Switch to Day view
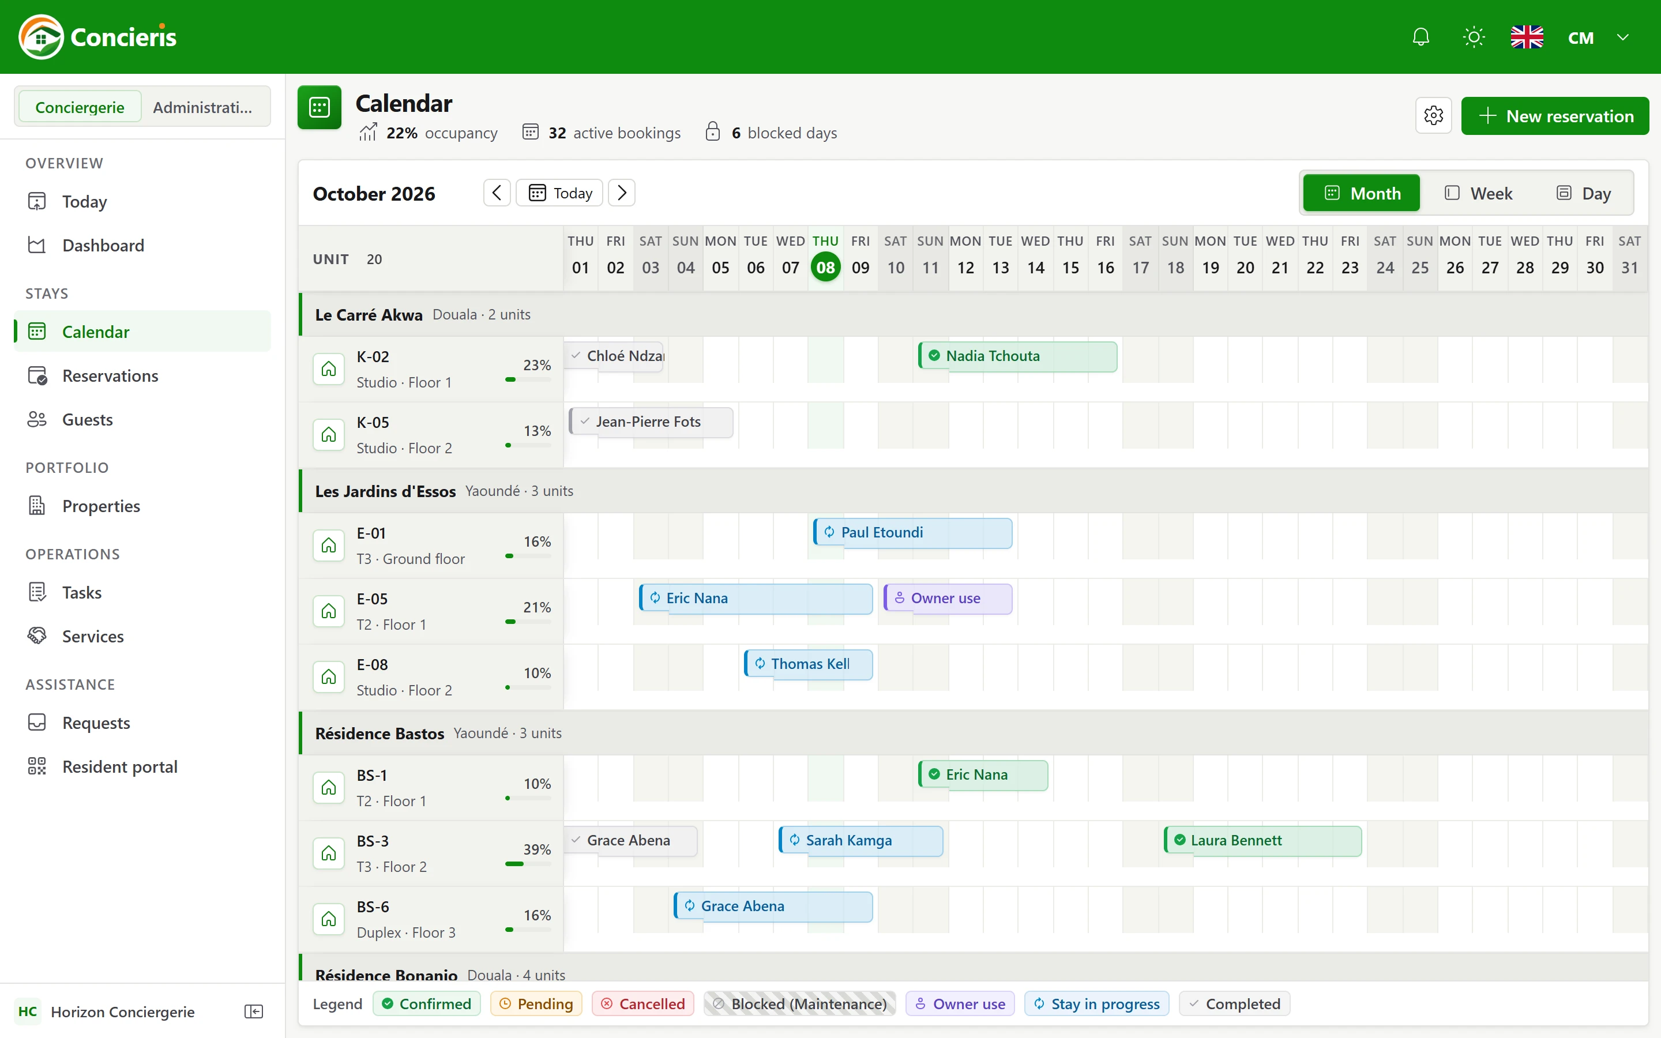 [x=1583, y=193]
